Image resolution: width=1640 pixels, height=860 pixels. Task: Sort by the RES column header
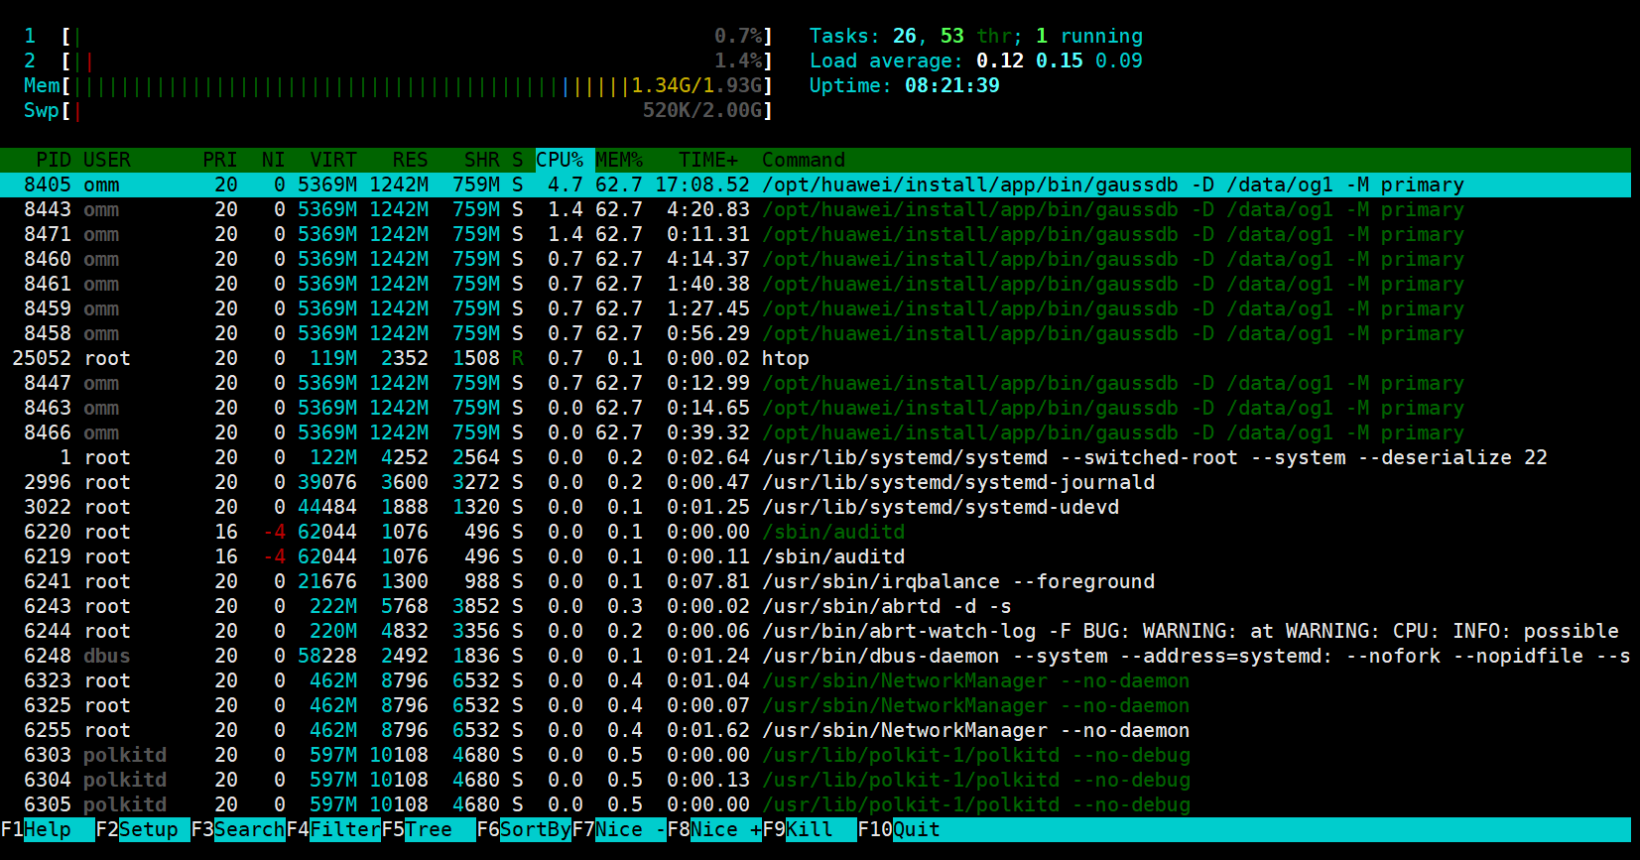click(411, 160)
